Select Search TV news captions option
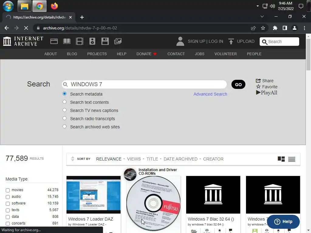This screenshot has width=311, height=233. (x=64, y=110)
